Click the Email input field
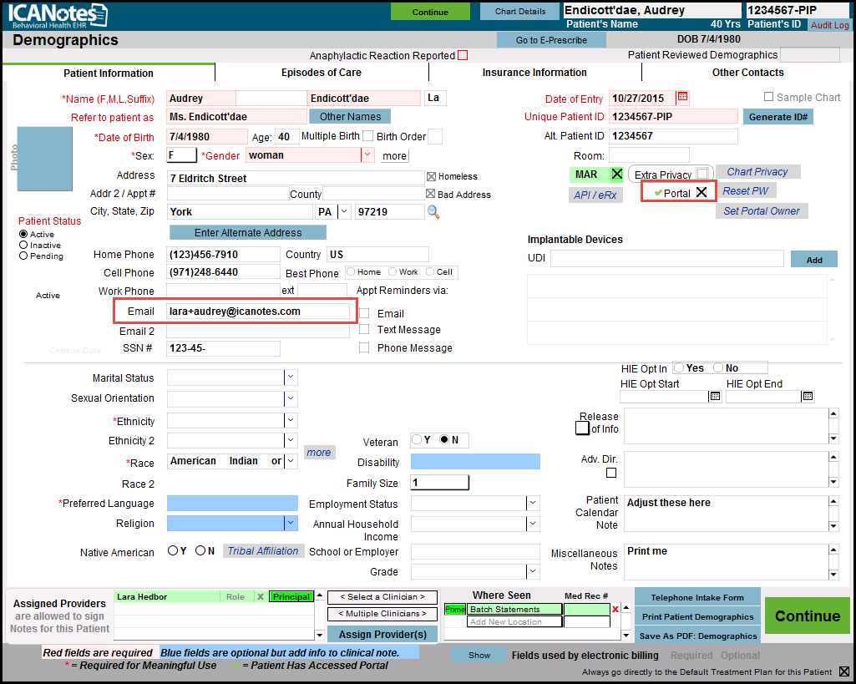856x684 pixels. (x=257, y=312)
